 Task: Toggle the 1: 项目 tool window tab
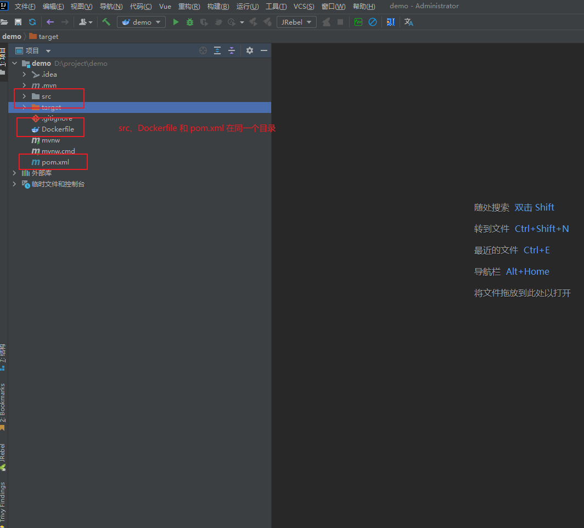pos(3,61)
